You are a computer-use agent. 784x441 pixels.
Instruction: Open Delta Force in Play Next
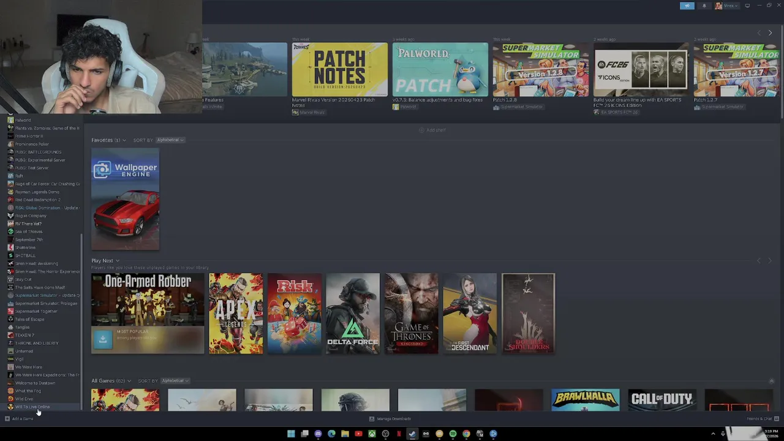pyautogui.click(x=353, y=314)
